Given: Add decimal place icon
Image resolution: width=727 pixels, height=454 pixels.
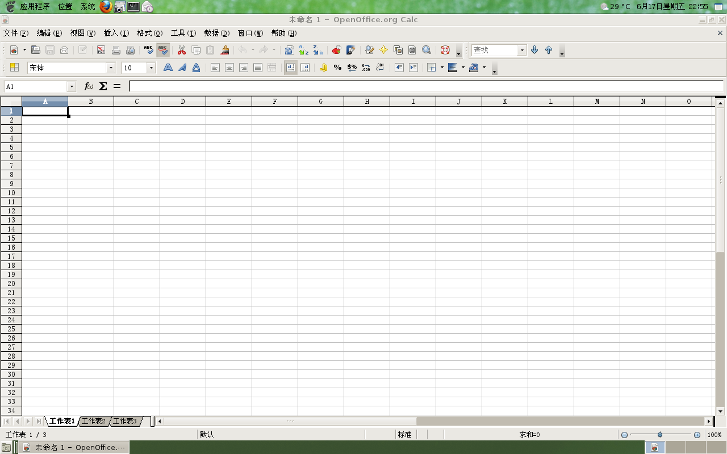Looking at the screenshot, I should coord(366,68).
